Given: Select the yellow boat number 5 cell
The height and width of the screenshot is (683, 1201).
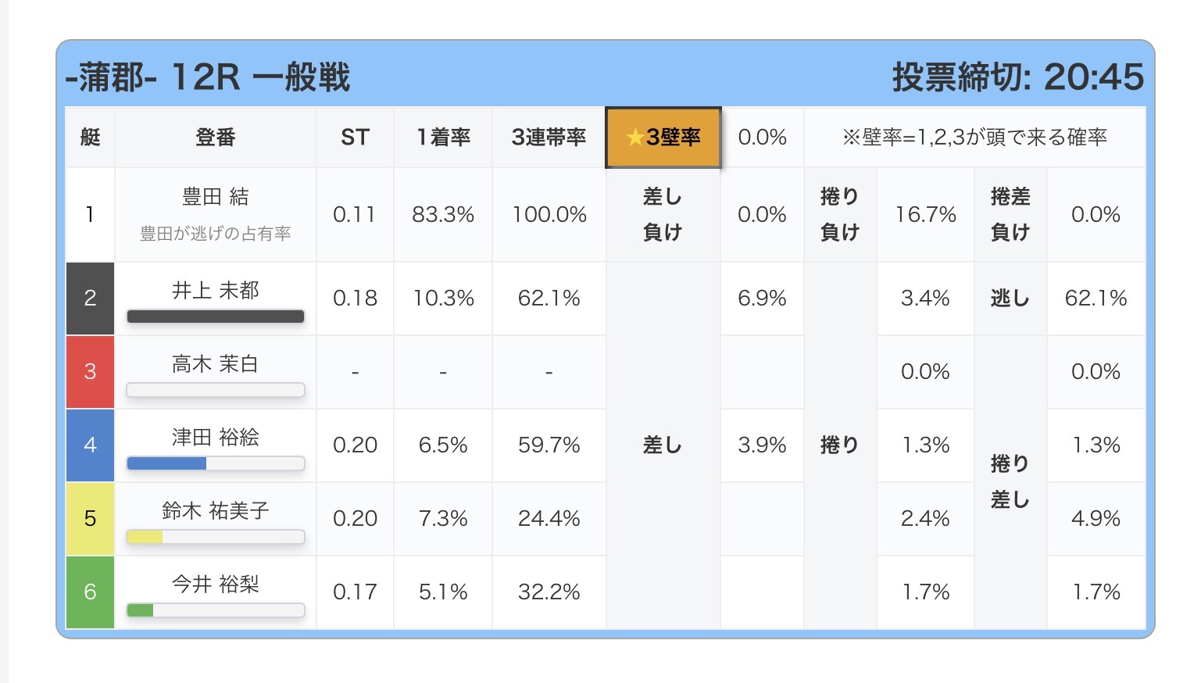Looking at the screenshot, I should (90, 518).
